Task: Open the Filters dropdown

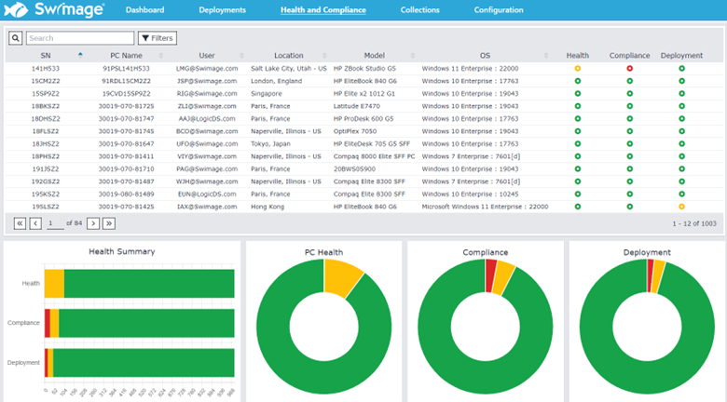Action: point(157,38)
